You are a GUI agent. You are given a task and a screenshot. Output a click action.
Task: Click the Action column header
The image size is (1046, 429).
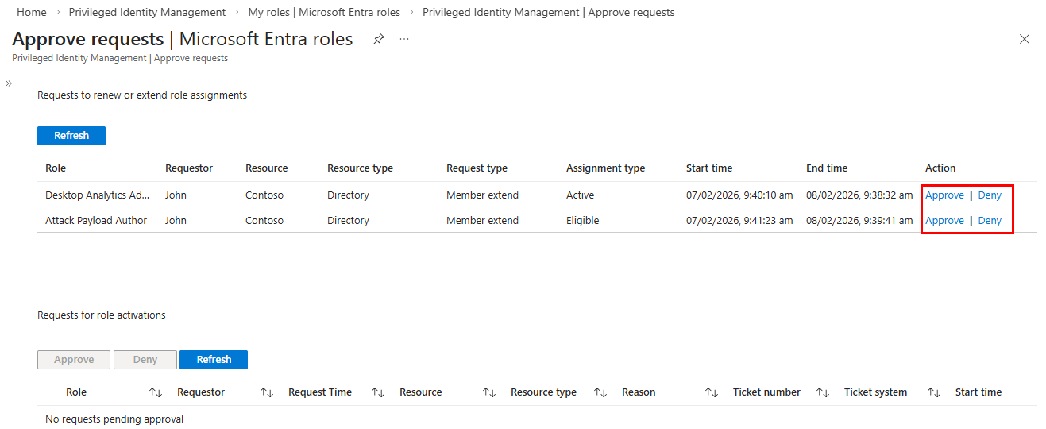(940, 168)
